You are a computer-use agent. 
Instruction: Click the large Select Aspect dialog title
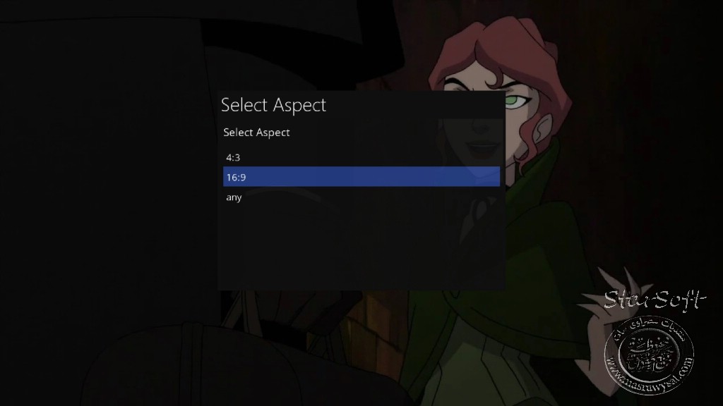[x=273, y=105]
